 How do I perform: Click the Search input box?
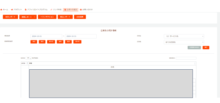tap(186, 58)
